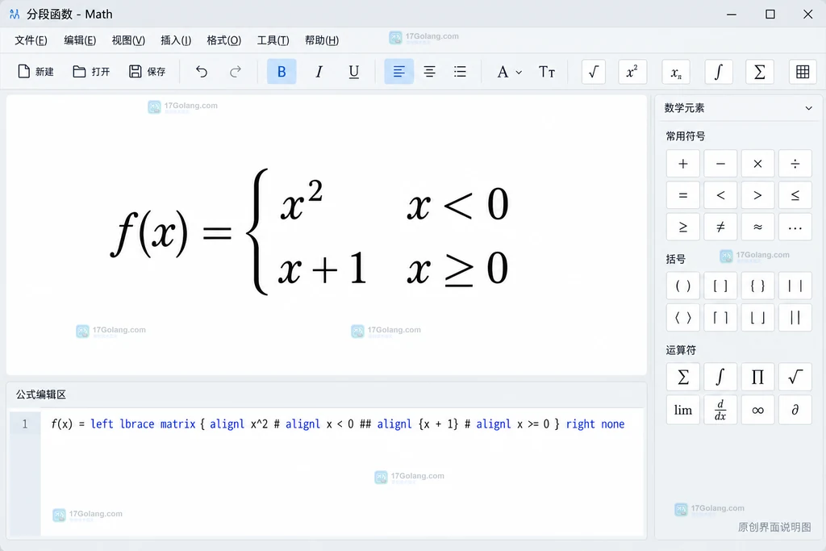826x551 pixels.
Task: Insert round parentheses ( )
Action: [x=683, y=286]
